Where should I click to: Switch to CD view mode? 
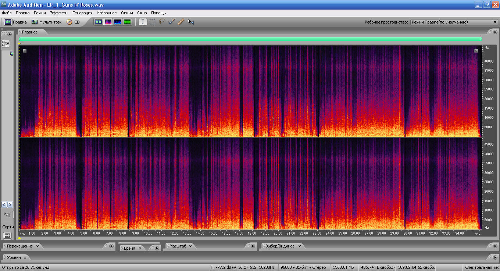pyautogui.click(x=73, y=22)
